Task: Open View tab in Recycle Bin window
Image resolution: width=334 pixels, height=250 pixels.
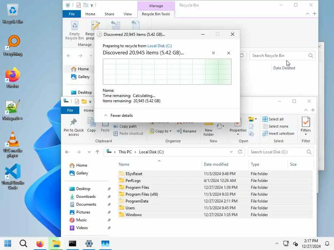Action: pyautogui.click(x=128, y=14)
